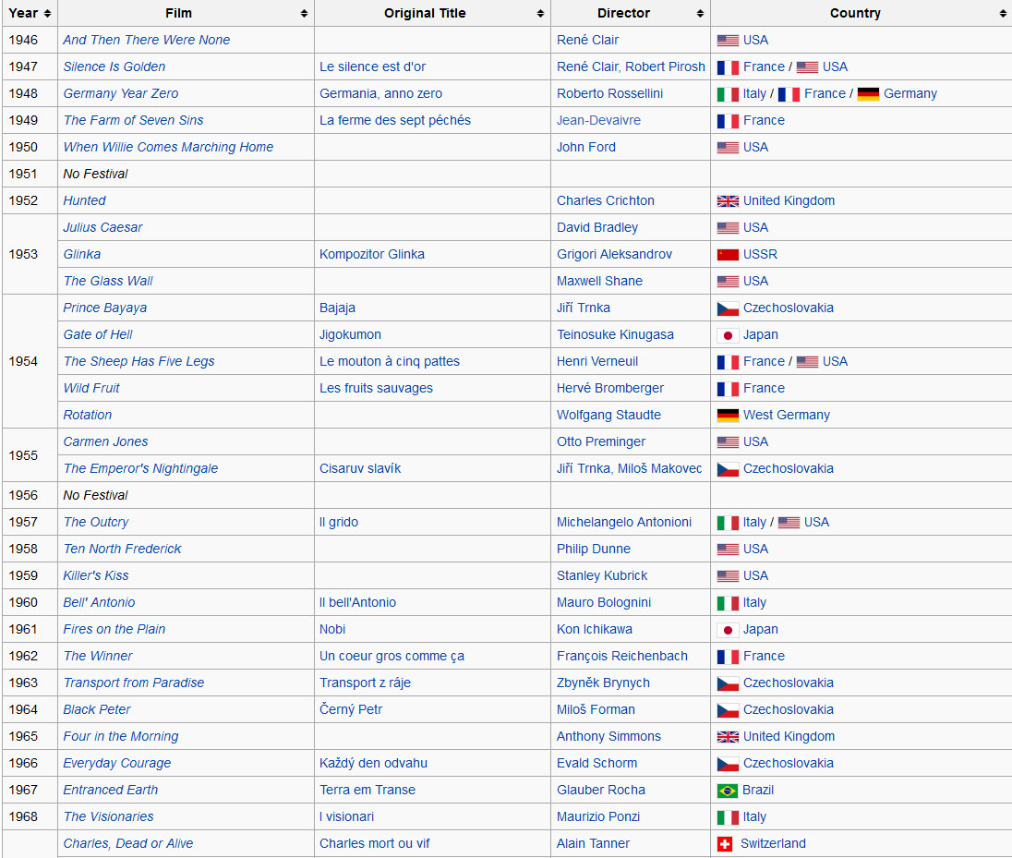Click the Brazil flag icon
The image size is (1012, 858).
click(x=728, y=791)
